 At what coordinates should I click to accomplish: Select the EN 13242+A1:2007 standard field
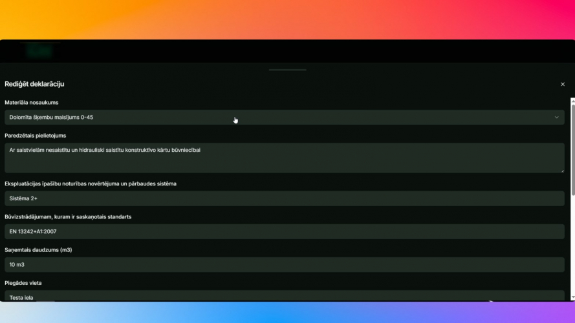coord(284,231)
